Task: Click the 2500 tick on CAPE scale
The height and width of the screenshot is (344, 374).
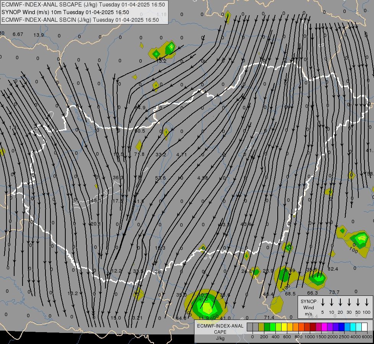Action: coord(344,337)
